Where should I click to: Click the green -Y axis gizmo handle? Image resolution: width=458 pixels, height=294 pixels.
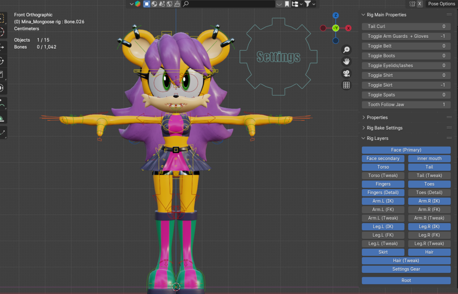tap(335, 28)
